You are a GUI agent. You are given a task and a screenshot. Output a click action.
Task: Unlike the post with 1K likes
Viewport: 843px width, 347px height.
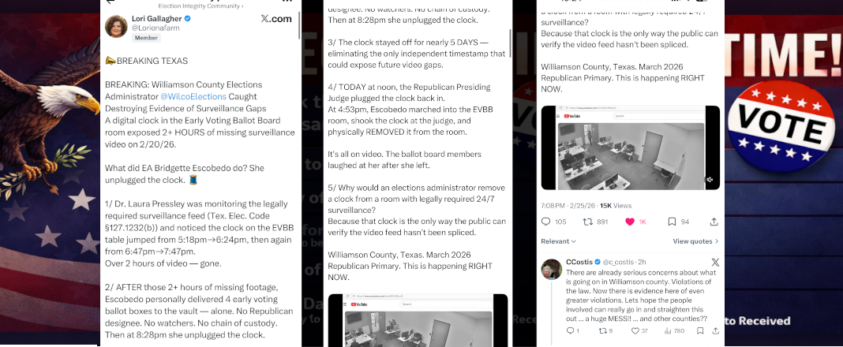636,222
